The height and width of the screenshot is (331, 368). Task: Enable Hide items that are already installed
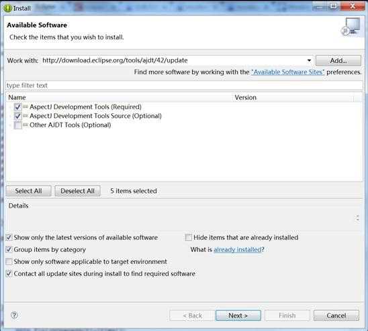pos(188,237)
